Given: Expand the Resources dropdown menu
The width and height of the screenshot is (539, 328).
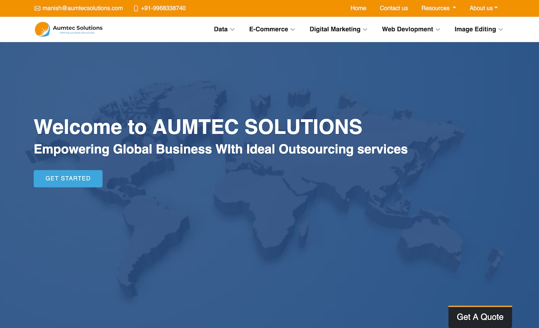Looking at the screenshot, I should (439, 8).
